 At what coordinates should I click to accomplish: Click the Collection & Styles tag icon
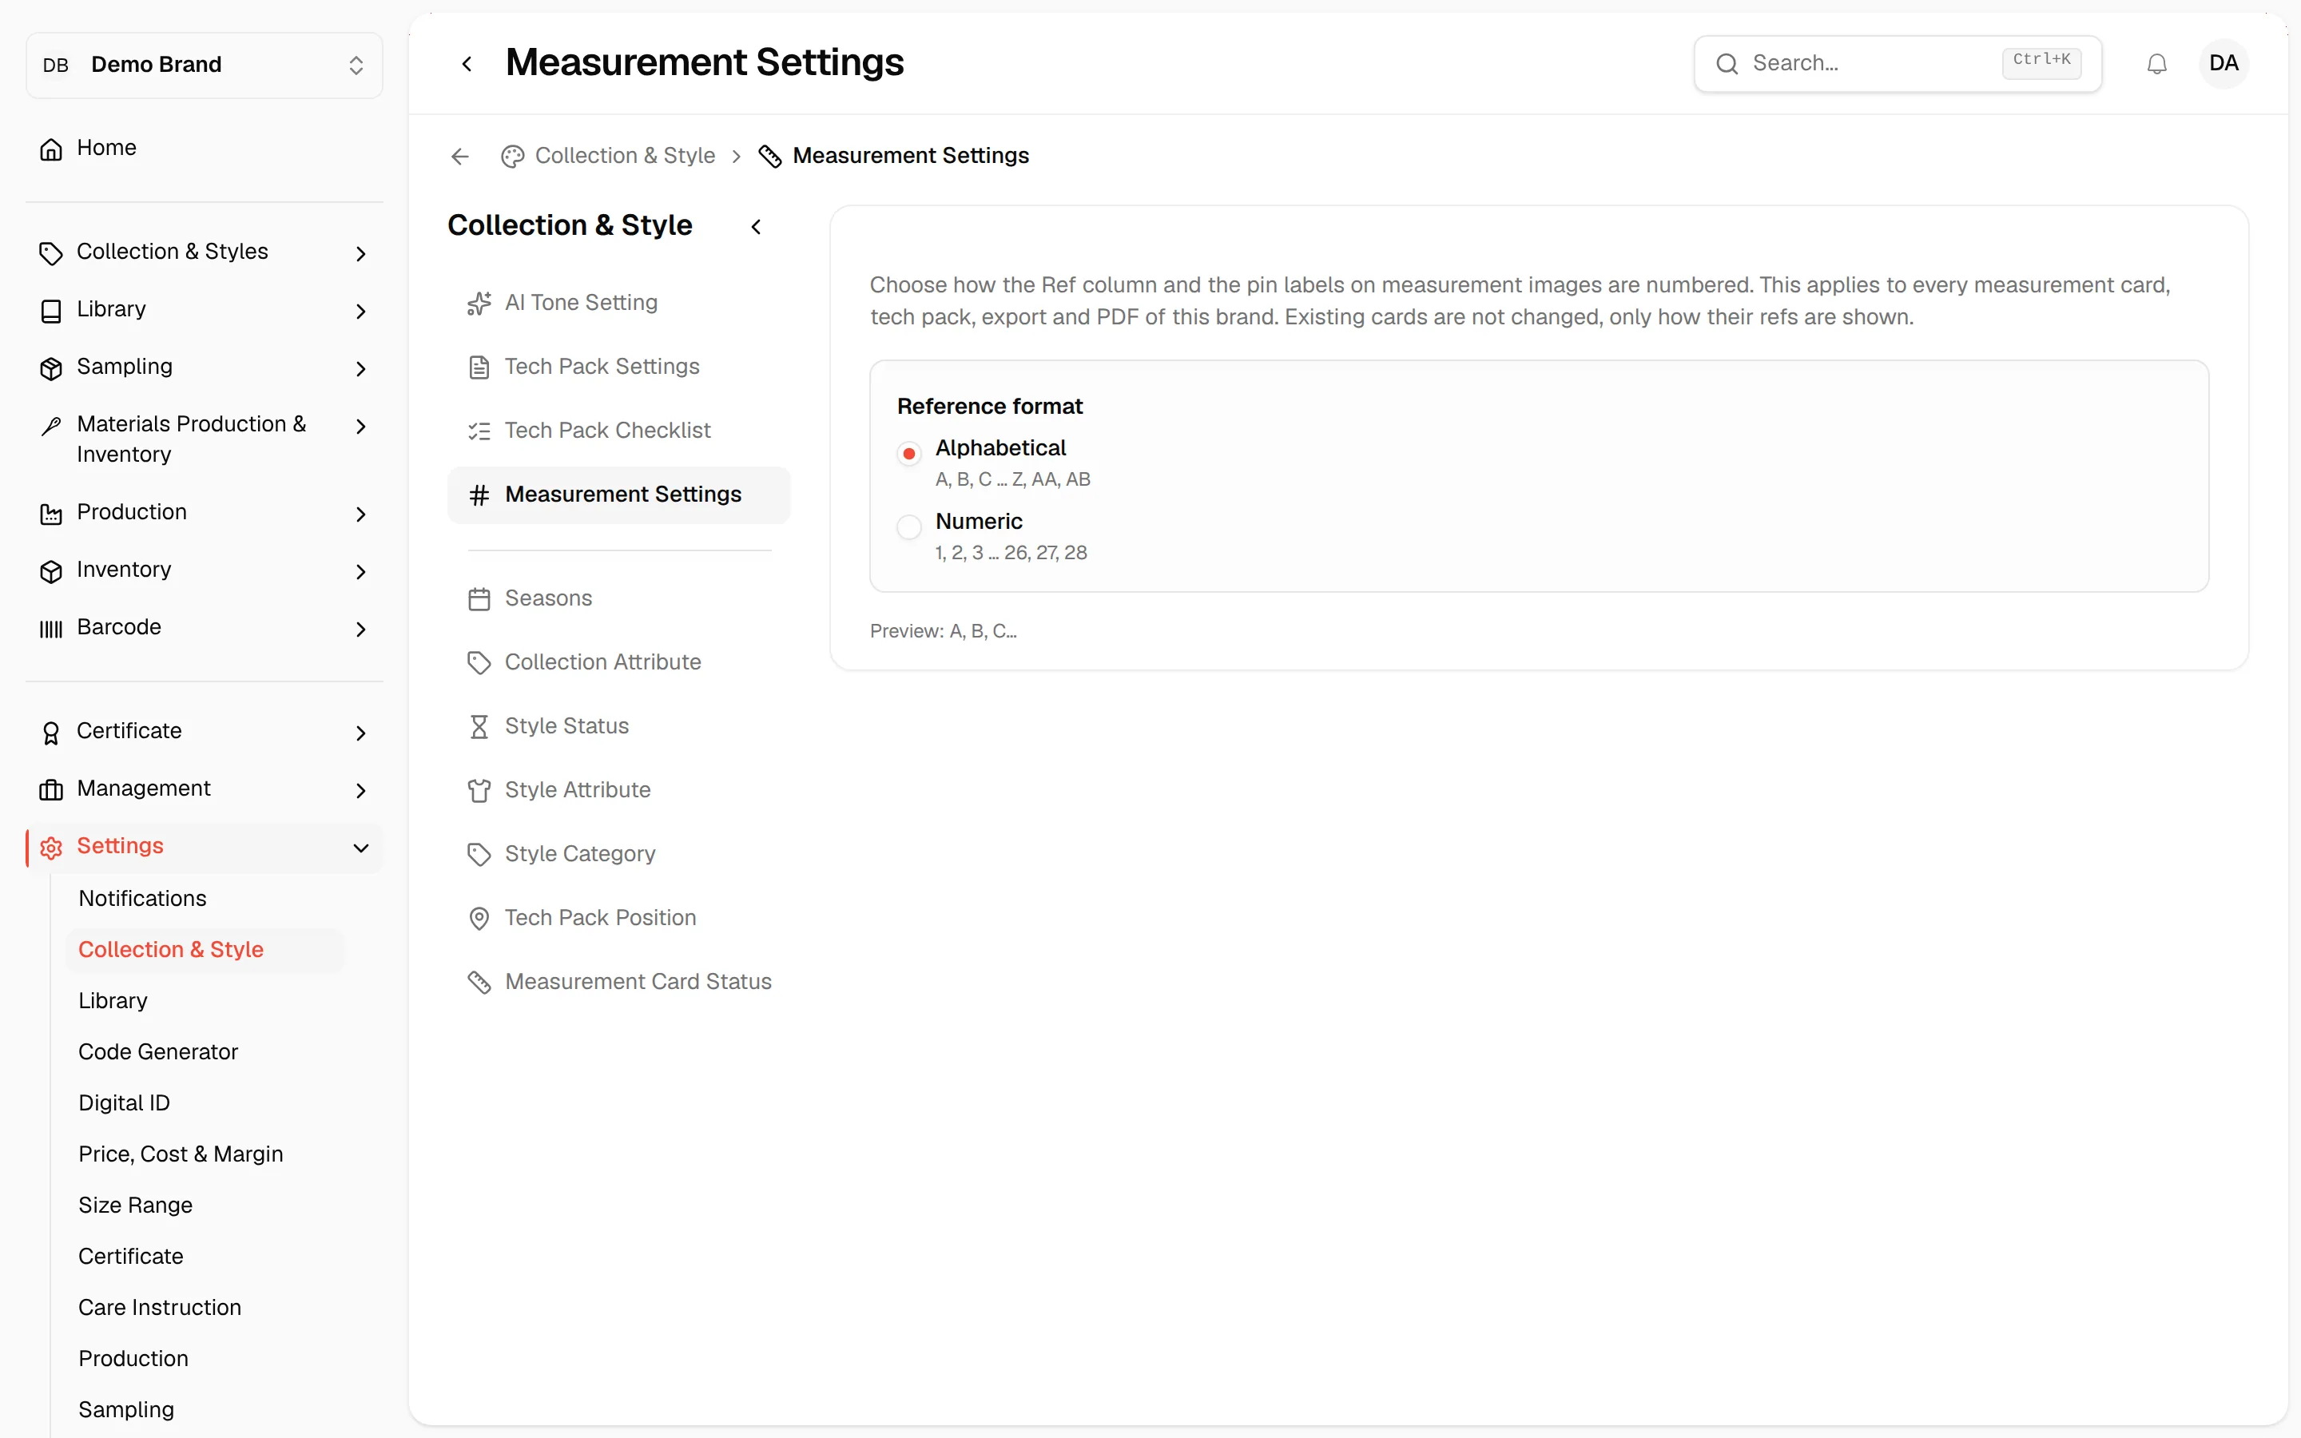51,253
